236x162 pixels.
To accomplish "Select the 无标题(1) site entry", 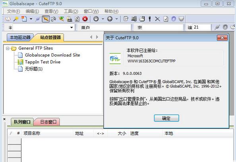I will coord(34,69).
